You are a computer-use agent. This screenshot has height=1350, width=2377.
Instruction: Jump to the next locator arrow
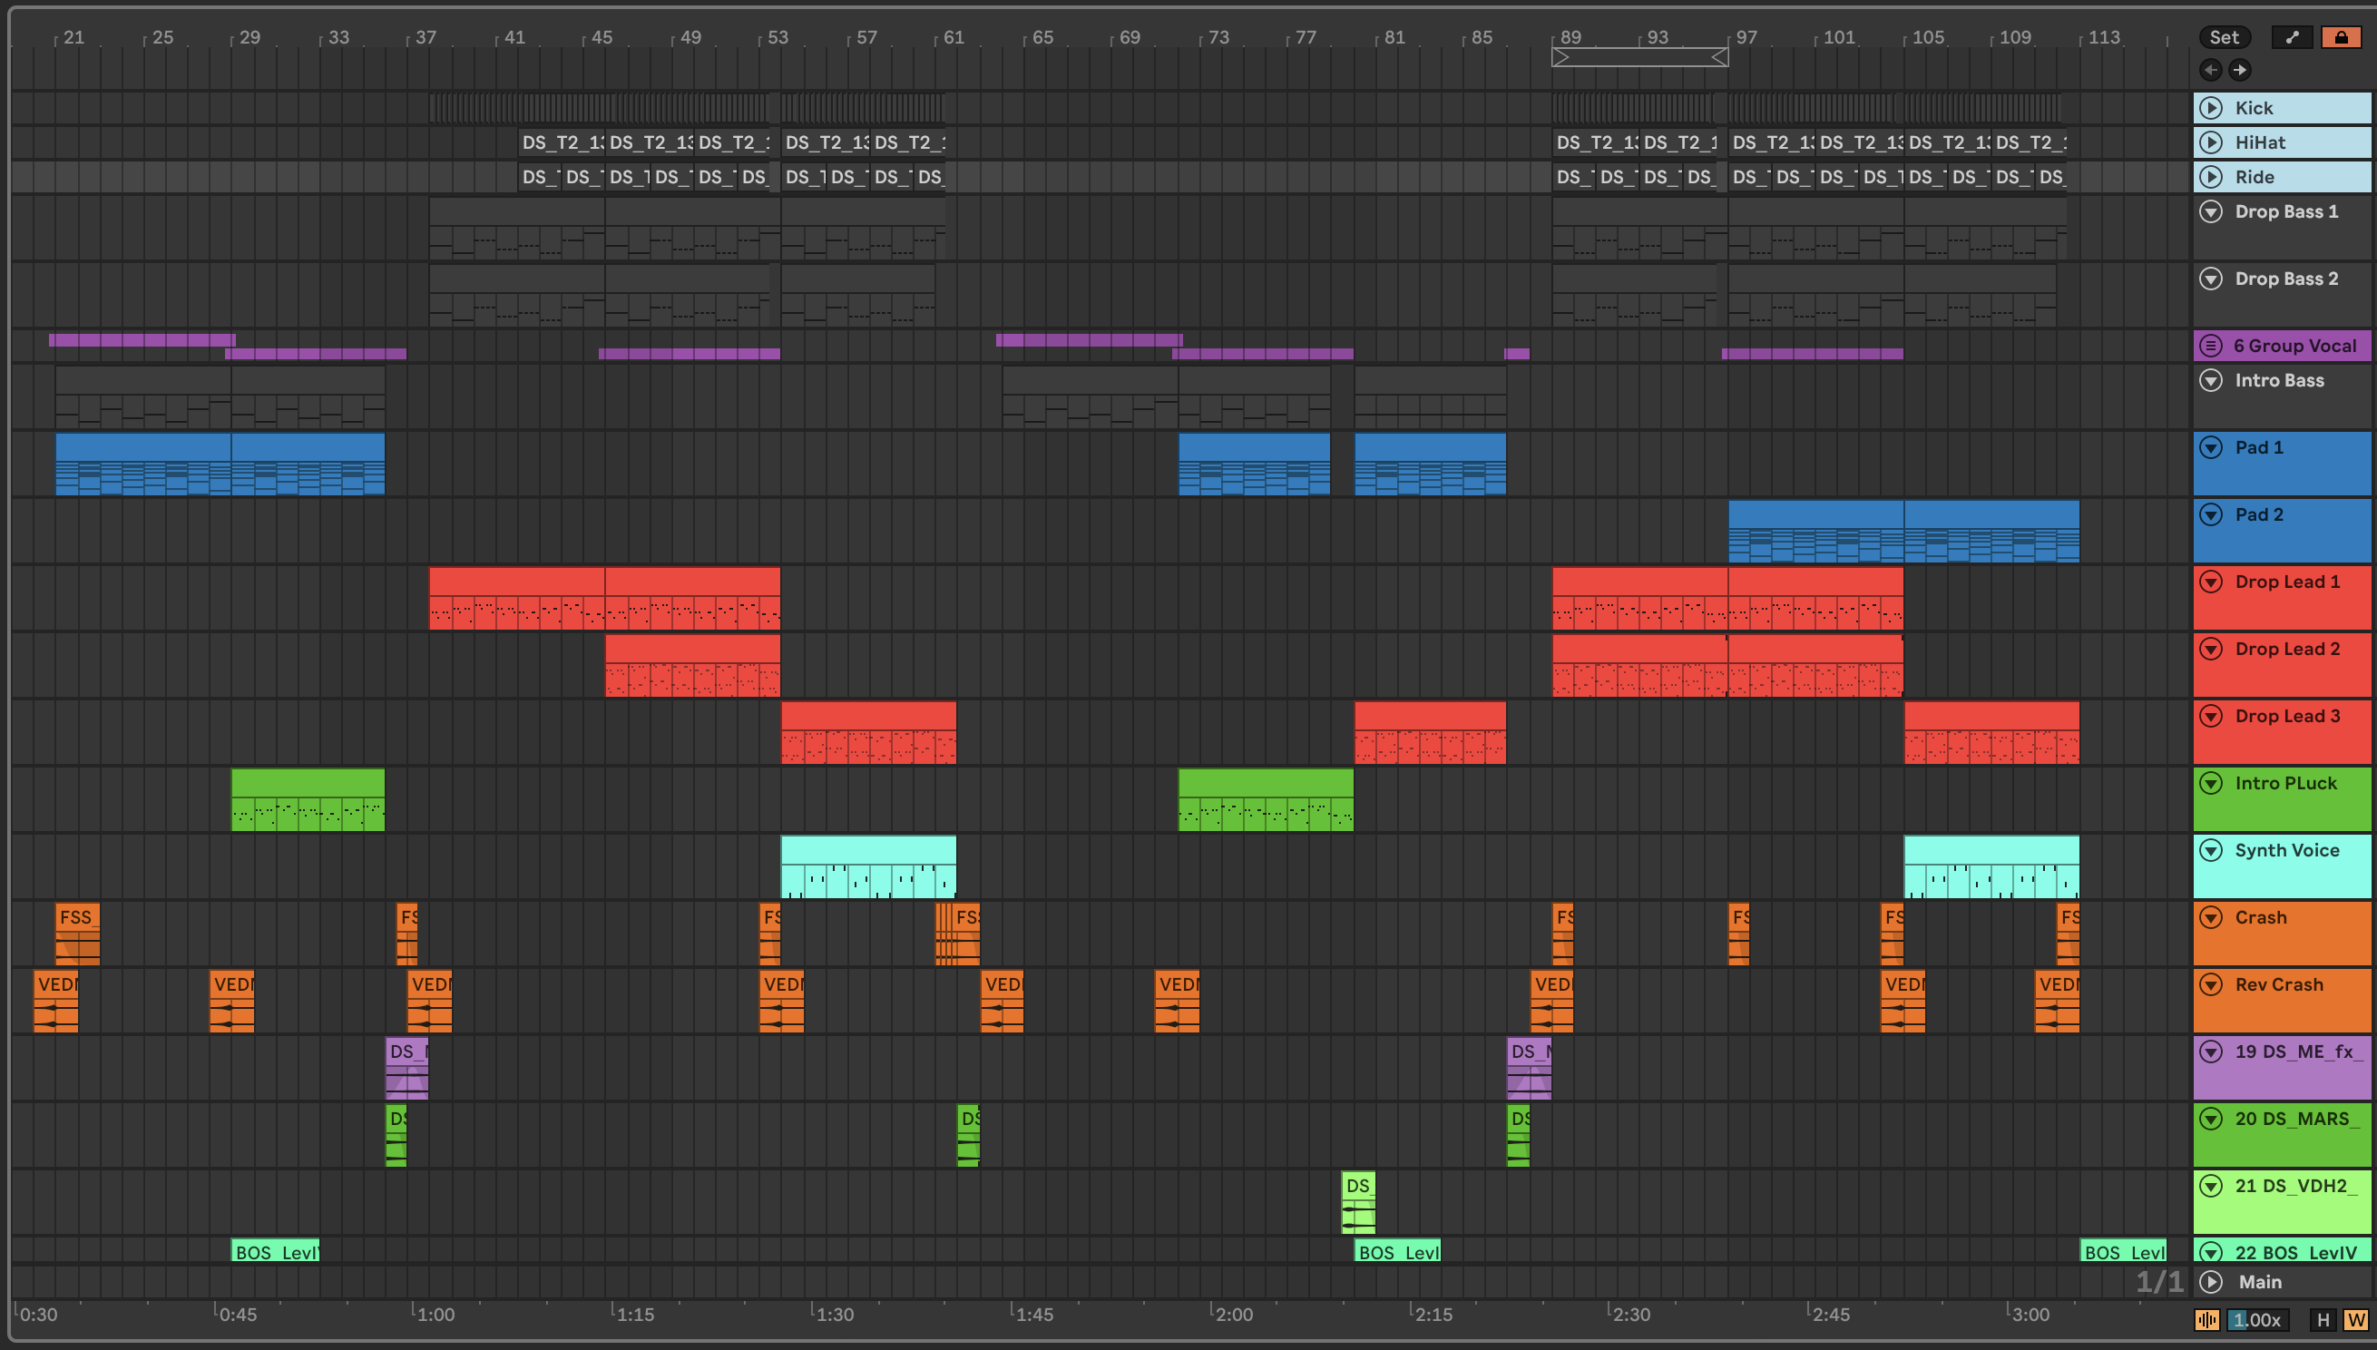coord(2240,70)
